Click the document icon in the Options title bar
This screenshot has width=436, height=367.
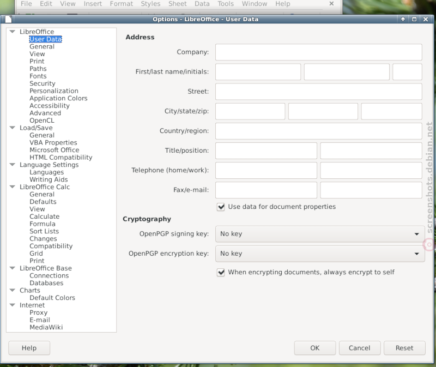click(x=8, y=19)
